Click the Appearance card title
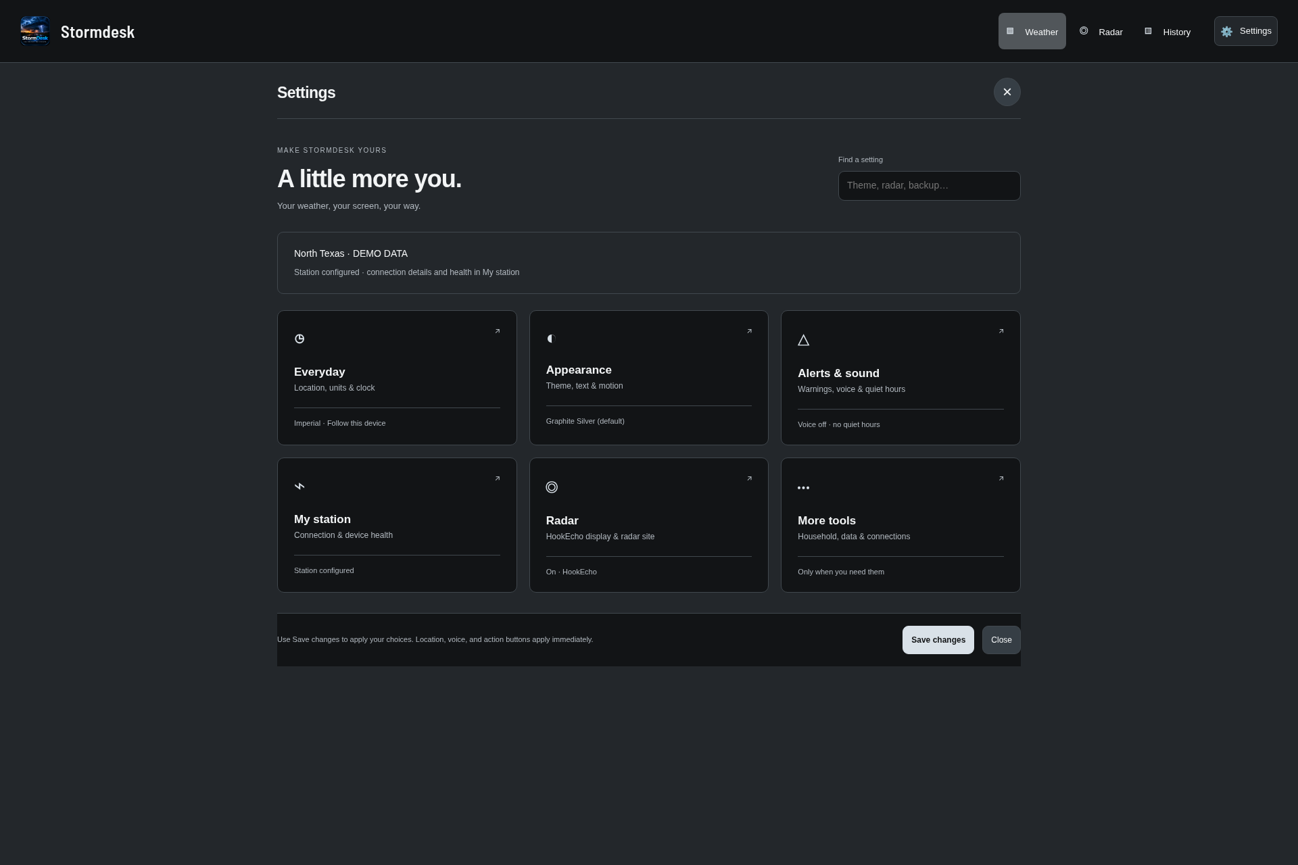 click(579, 370)
